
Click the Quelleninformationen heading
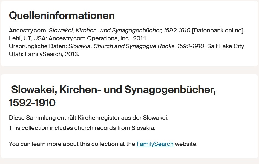pos(62,16)
